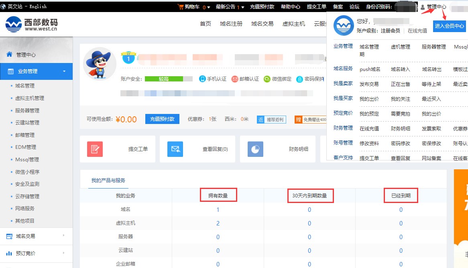
Task: Click the 查看回复 blue envelope icon
Action: (x=175, y=149)
